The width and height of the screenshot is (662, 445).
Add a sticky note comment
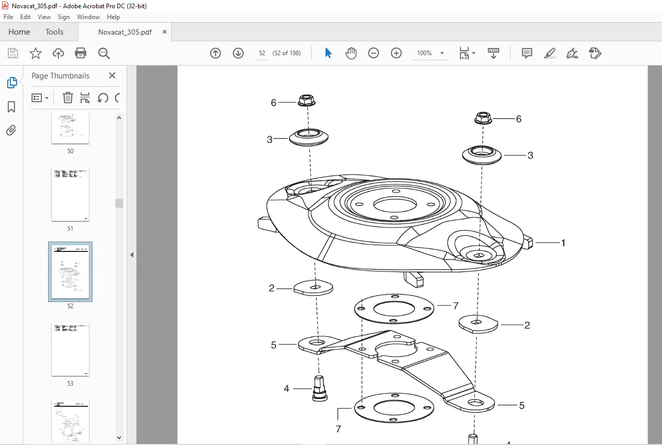pos(527,53)
